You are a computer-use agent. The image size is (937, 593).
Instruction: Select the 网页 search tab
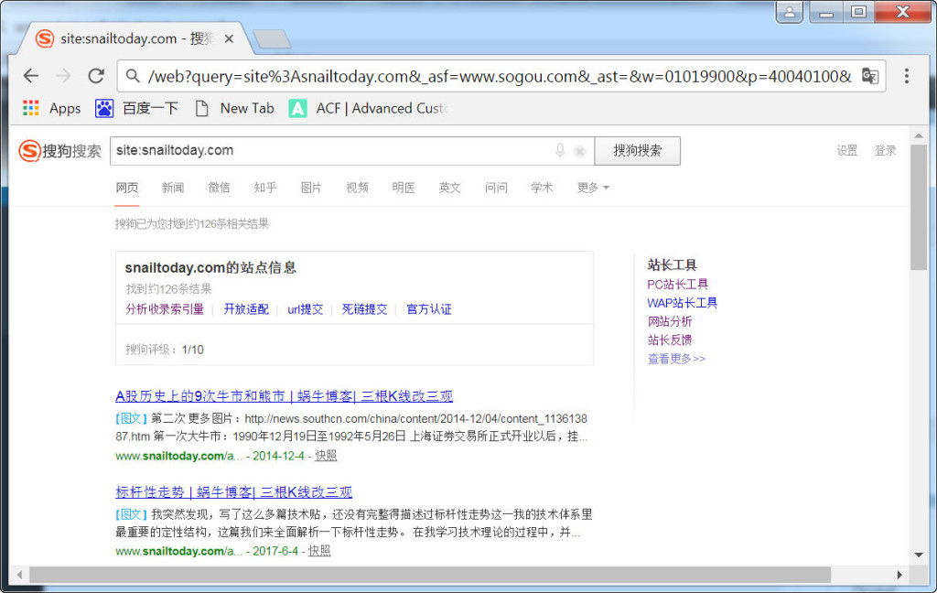pyautogui.click(x=126, y=188)
